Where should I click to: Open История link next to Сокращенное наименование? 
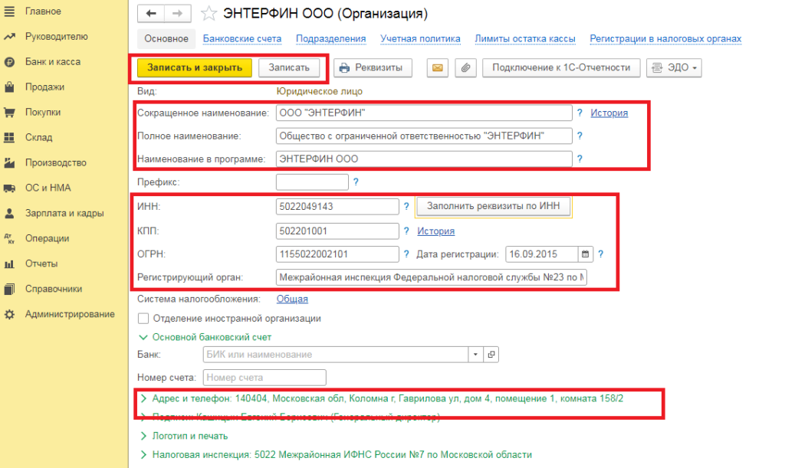[x=609, y=113]
